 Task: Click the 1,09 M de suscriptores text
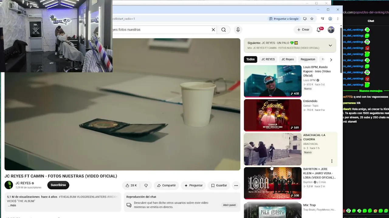pos(29,188)
